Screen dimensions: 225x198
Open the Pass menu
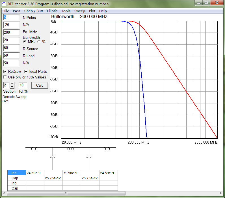pos(17,11)
